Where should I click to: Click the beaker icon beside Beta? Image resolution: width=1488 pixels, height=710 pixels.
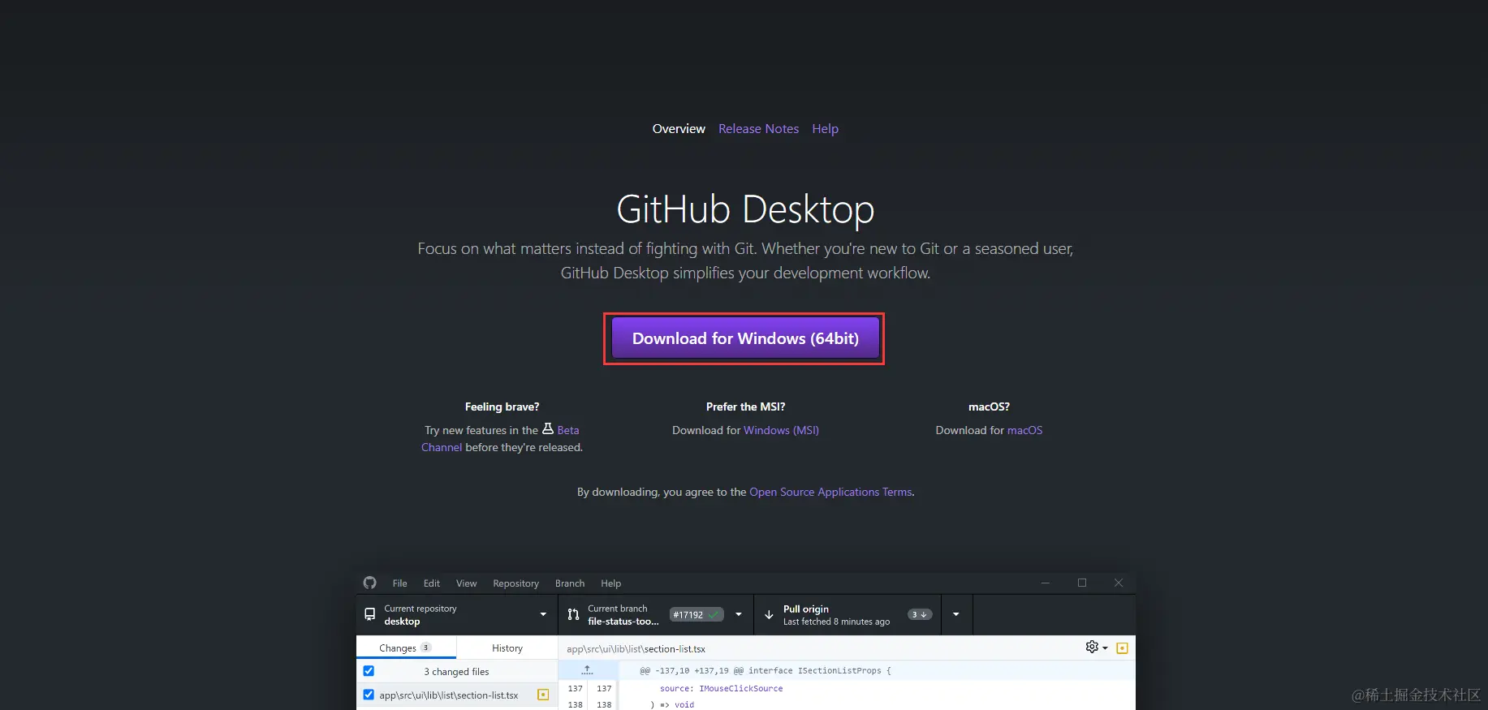click(548, 428)
